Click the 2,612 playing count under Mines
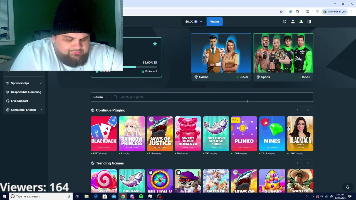 coord(268,153)
